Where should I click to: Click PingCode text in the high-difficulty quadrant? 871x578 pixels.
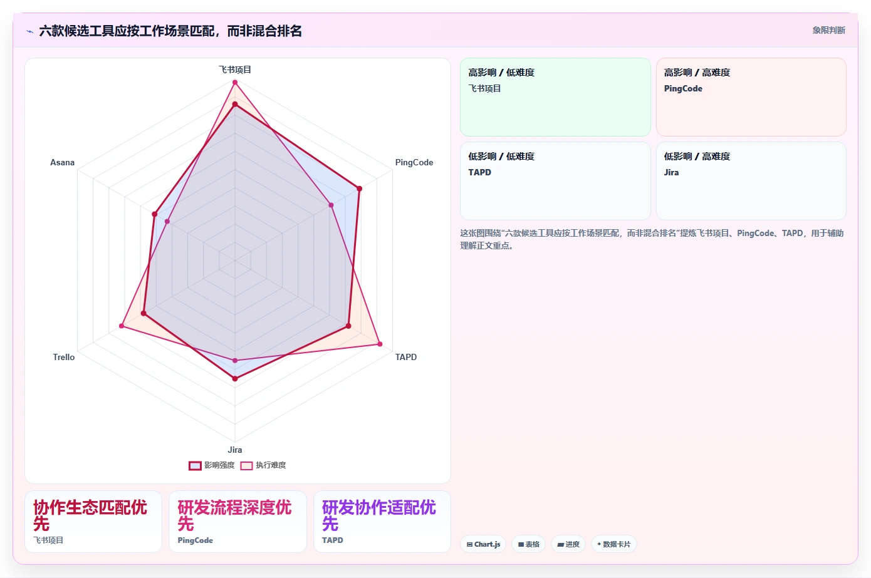click(x=683, y=88)
